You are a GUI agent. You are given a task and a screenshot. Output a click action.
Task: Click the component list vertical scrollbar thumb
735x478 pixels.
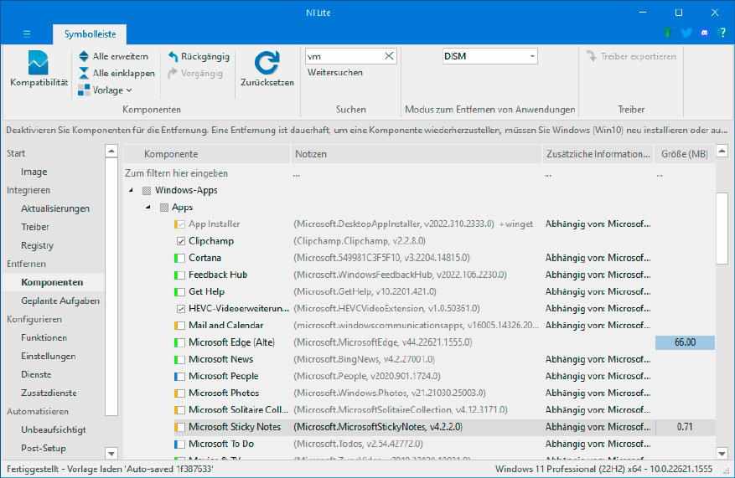(722, 228)
